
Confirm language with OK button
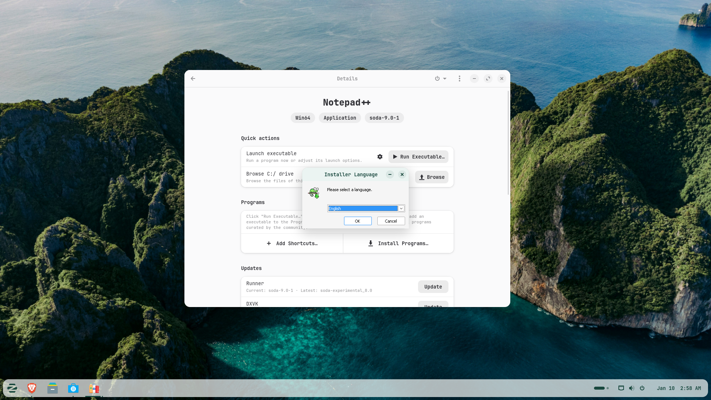(x=357, y=221)
